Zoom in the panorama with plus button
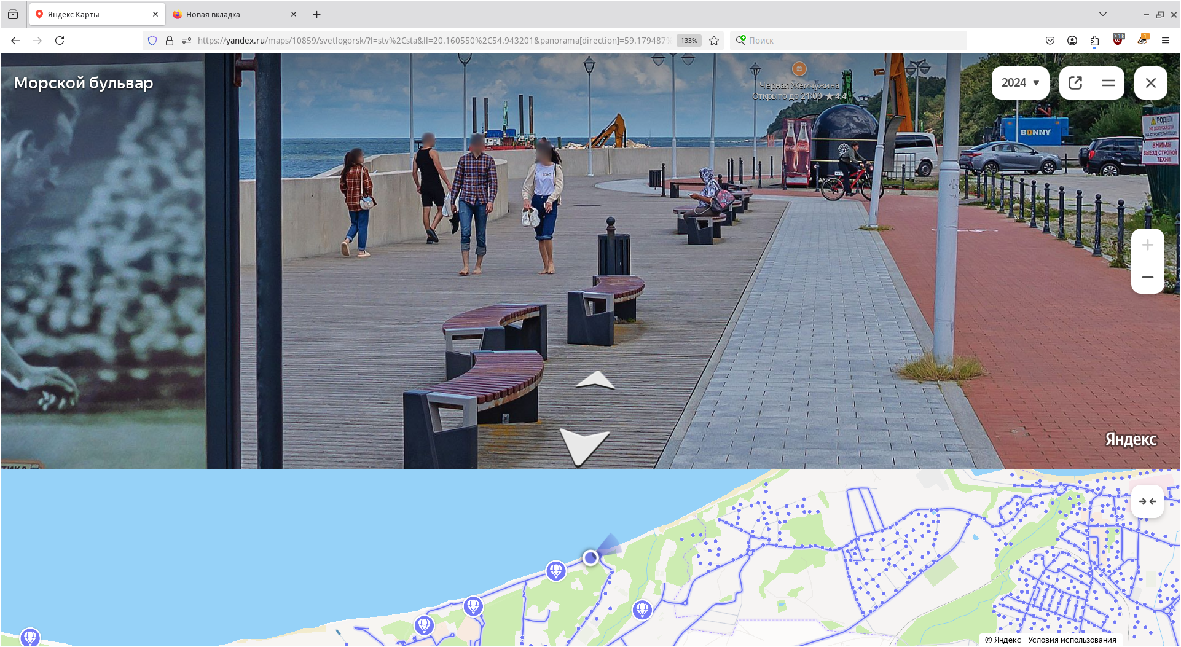Viewport: 1181px width, 647px height. click(1147, 245)
